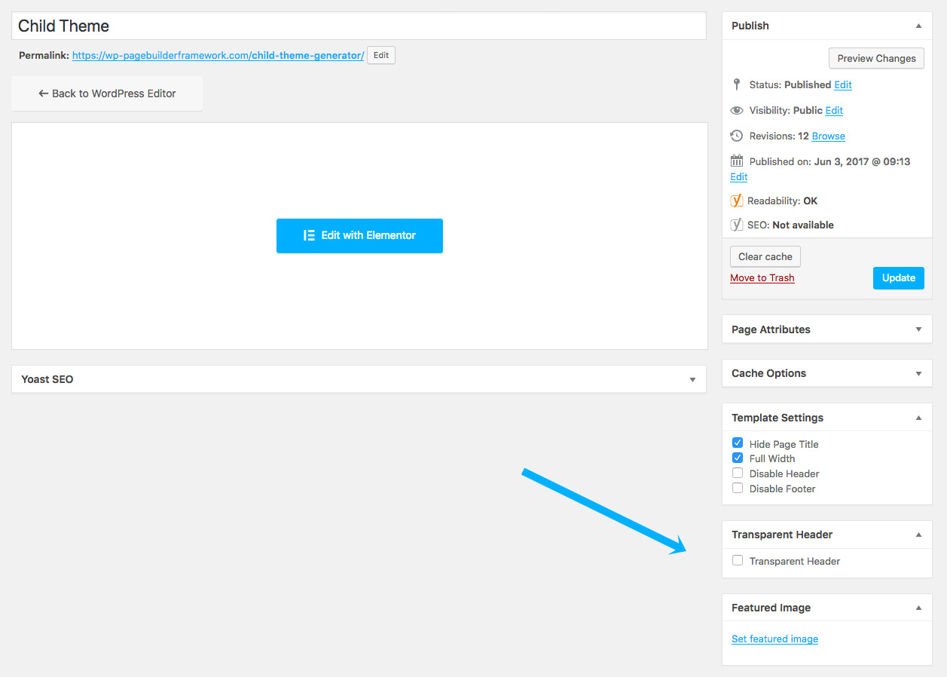The height and width of the screenshot is (677, 947).
Task: Uncheck the Full Width option
Action: (x=738, y=458)
